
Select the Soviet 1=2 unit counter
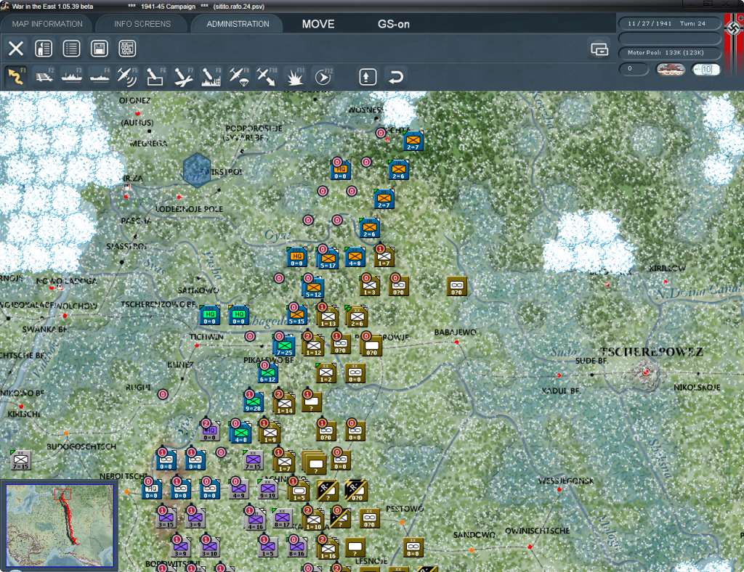click(x=326, y=373)
